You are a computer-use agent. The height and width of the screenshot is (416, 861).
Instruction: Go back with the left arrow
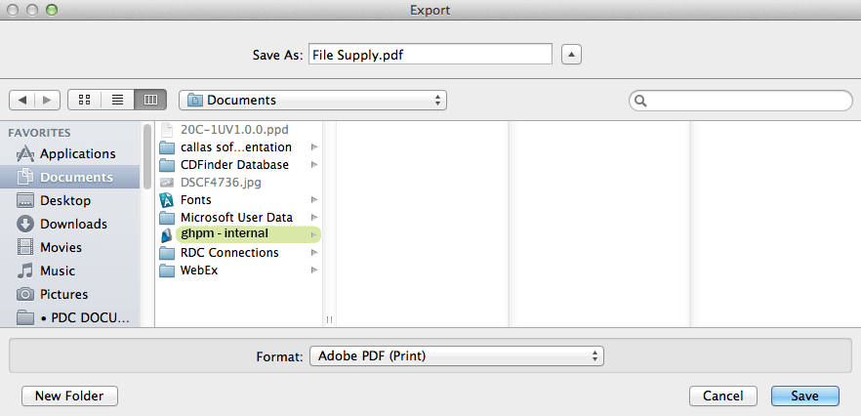[x=22, y=100]
